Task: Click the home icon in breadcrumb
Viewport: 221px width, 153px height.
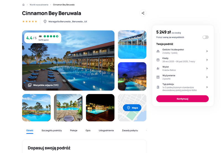Action: point(23,5)
